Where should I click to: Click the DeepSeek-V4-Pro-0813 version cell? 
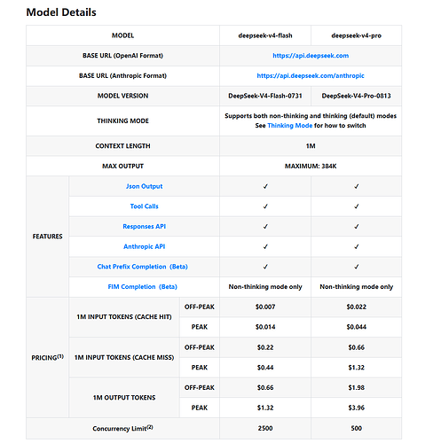click(356, 96)
